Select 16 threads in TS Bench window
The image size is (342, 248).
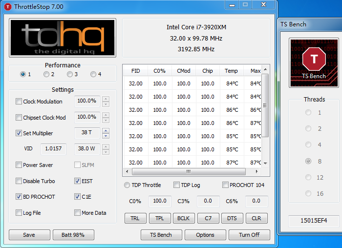308,193
